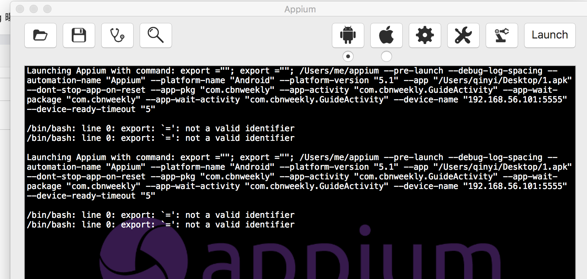Maximize the Appium window
587x279 pixels.
(47, 9)
